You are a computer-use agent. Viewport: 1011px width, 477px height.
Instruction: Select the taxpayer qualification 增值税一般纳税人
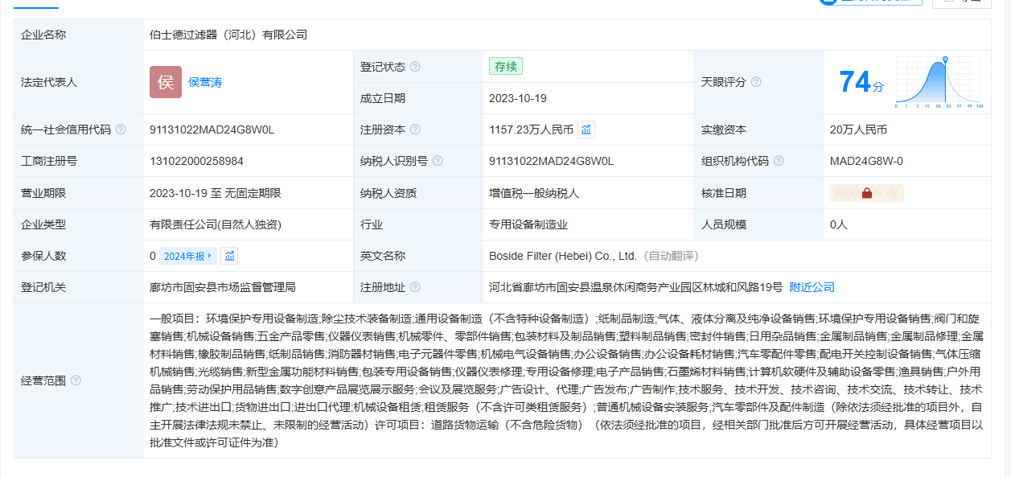tap(534, 193)
